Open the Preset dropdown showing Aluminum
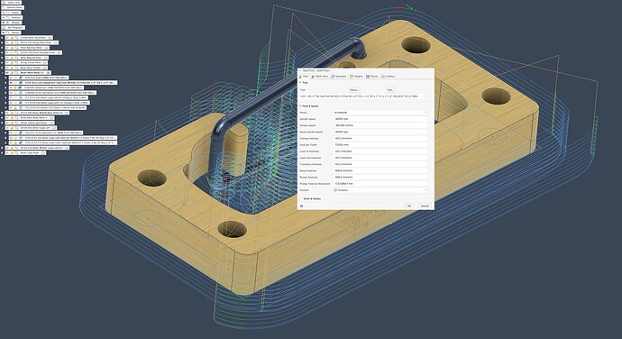This screenshot has width=622, height=339. coord(380,113)
